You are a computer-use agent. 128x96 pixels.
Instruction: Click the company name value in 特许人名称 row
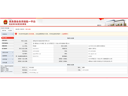(41, 41)
